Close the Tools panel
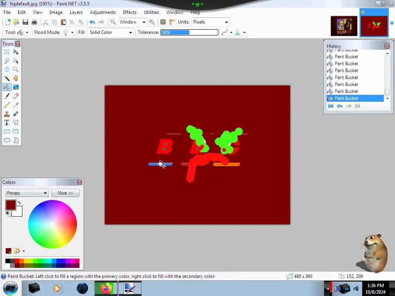Image resolution: width=395 pixels, height=296 pixels. click(17, 44)
